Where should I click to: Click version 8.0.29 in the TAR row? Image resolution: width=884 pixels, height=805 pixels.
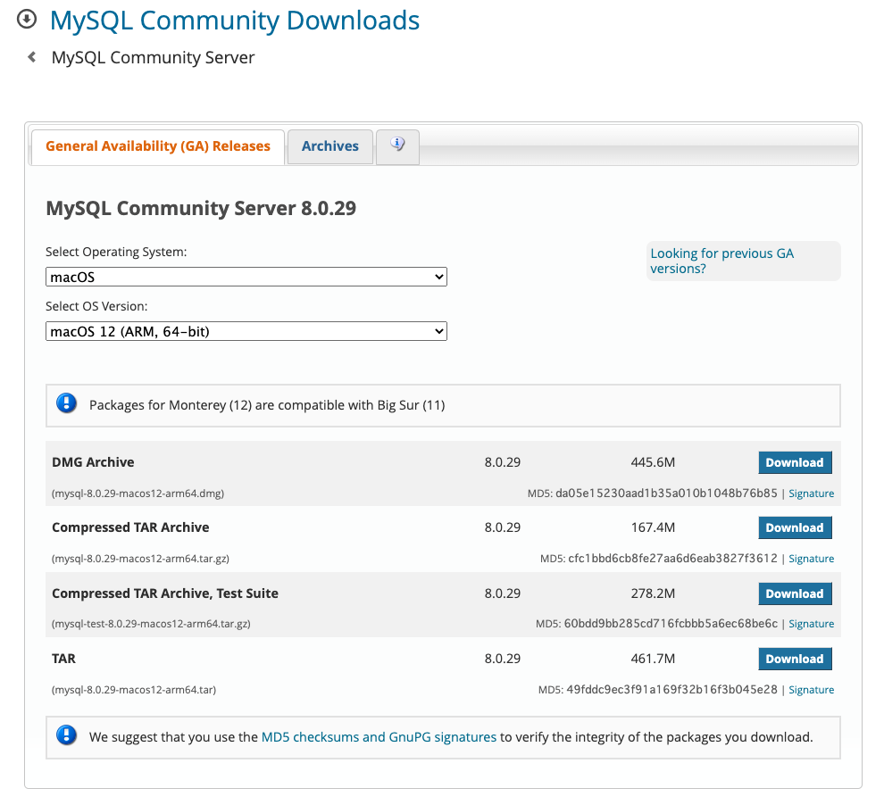503,659
